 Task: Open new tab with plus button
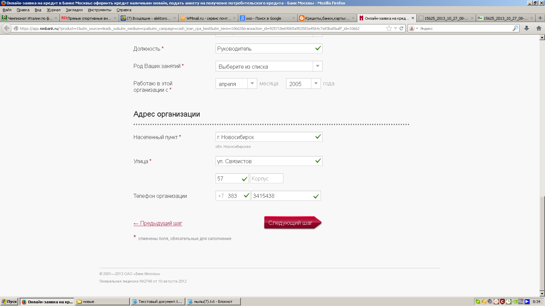point(540,18)
